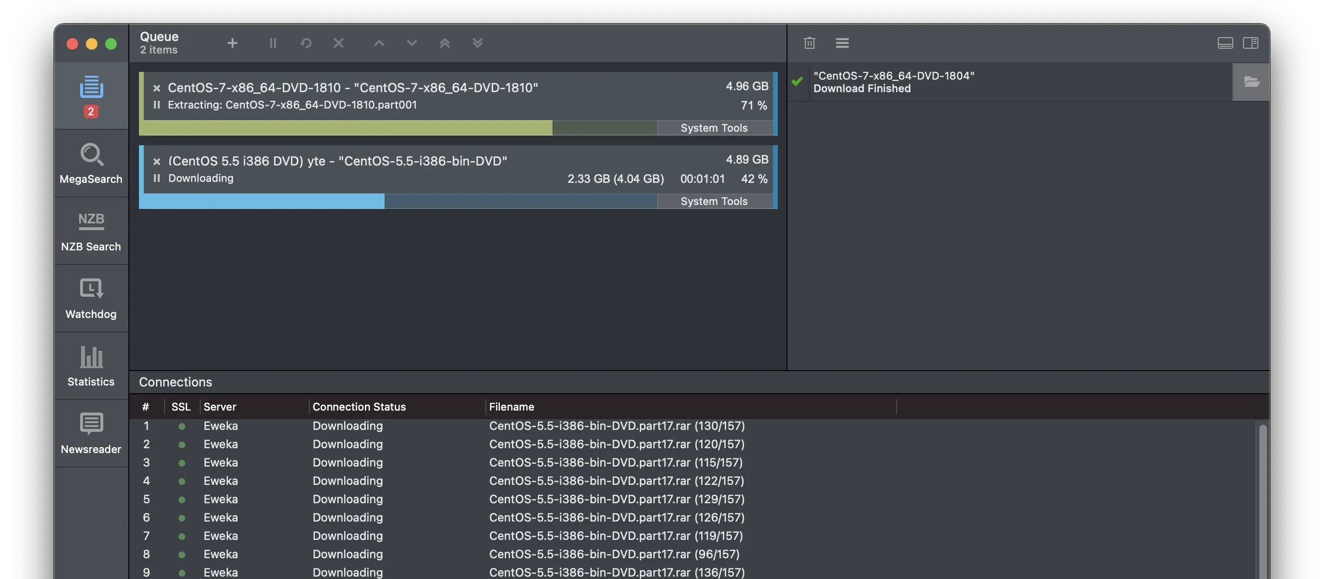
Task: Open category System Tools on the 1810 item
Action: 715,128
